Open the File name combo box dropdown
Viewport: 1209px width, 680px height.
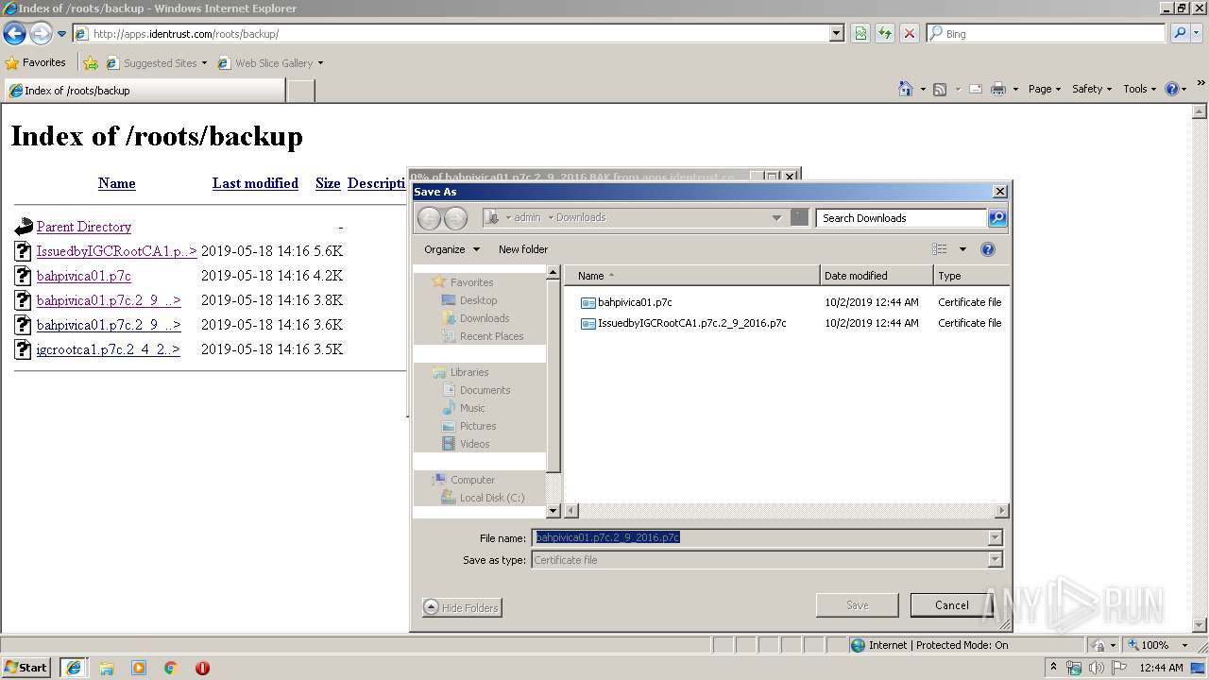click(x=995, y=537)
